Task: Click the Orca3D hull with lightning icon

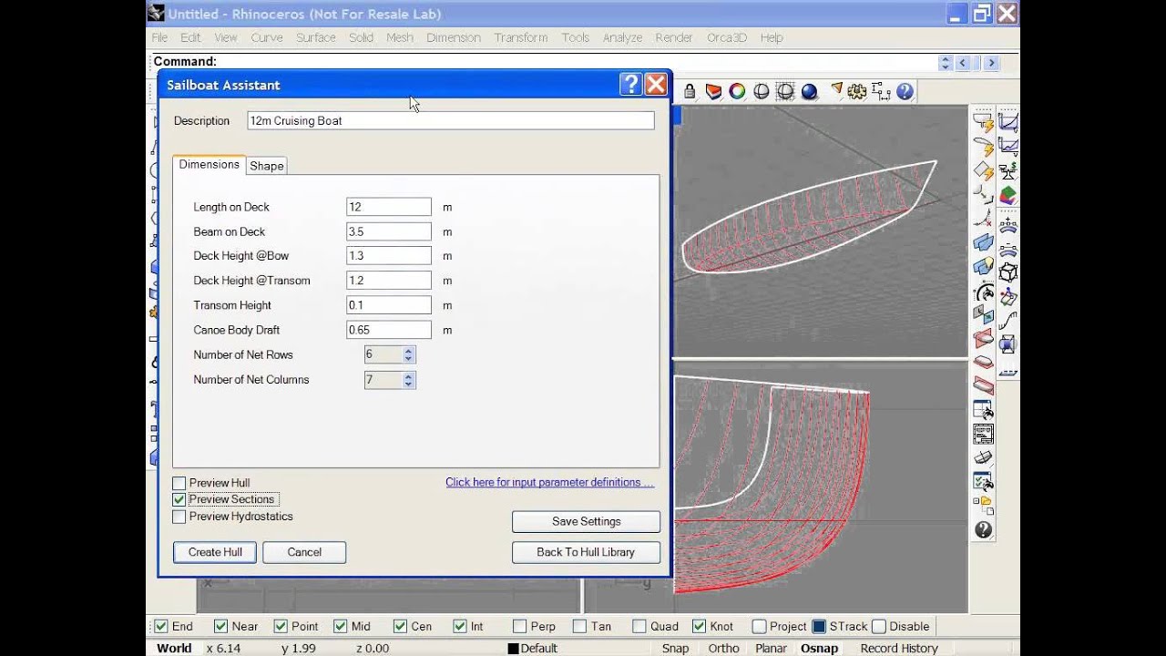Action: tap(983, 121)
